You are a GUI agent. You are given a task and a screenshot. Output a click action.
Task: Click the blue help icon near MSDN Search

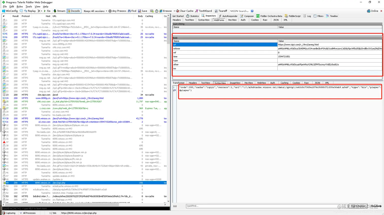click(252, 11)
